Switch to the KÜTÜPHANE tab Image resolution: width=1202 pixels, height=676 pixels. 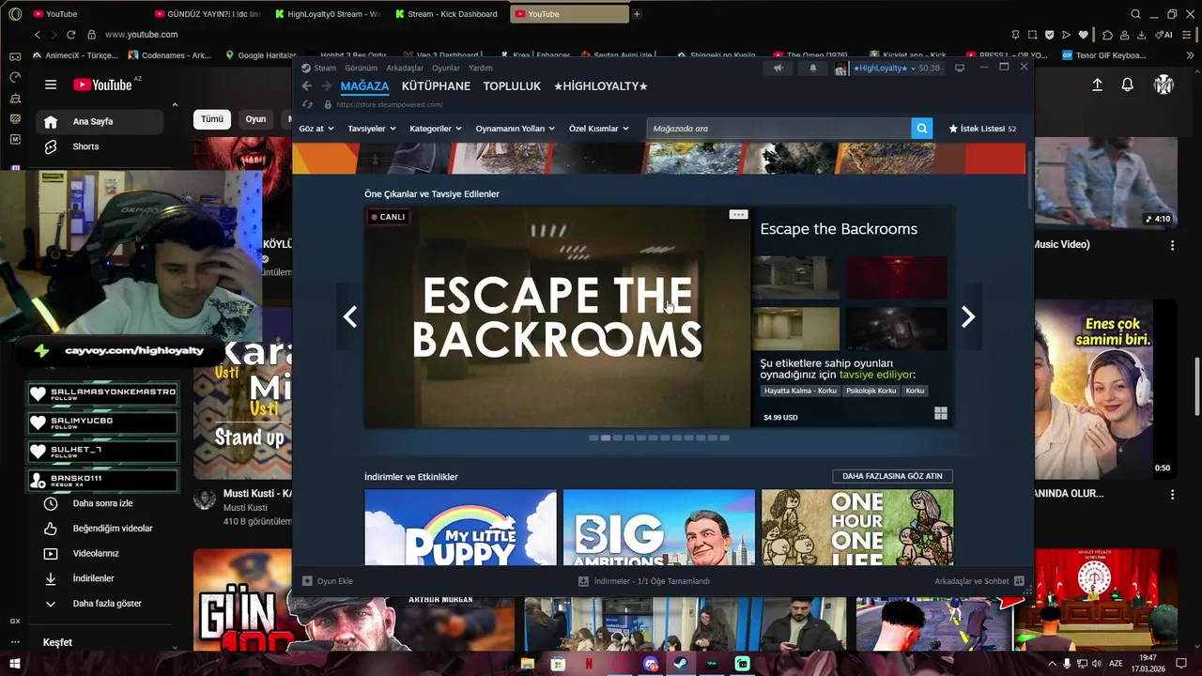click(x=436, y=86)
